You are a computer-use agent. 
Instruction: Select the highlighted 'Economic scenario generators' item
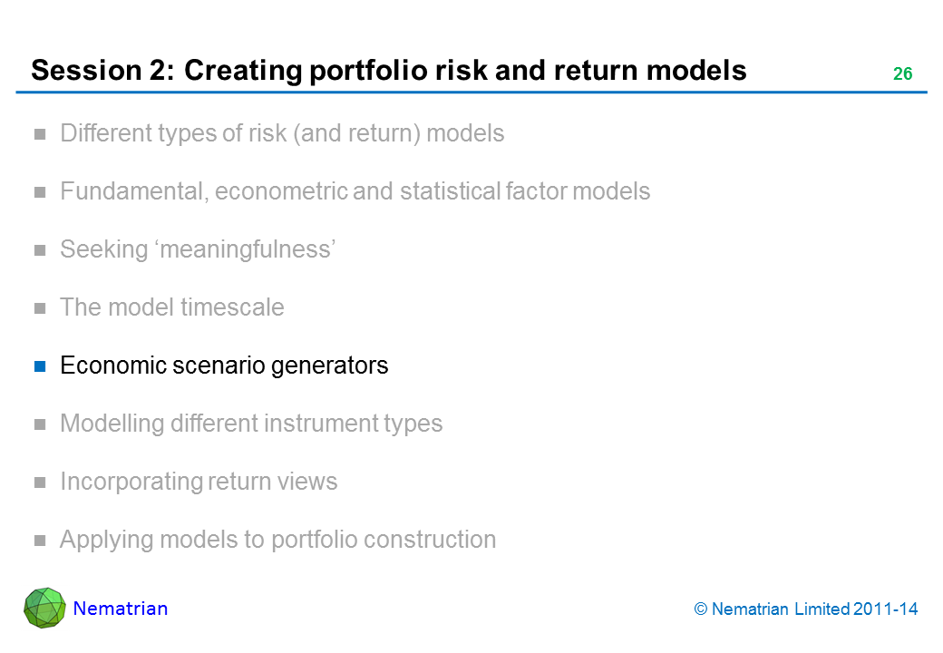tap(224, 365)
